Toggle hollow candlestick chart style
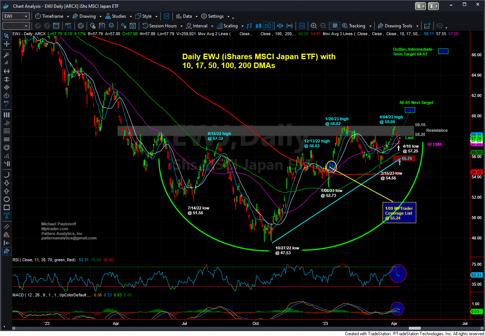485x336 pixels. click(268, 26)
